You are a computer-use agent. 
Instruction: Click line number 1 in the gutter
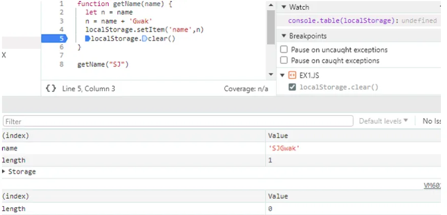(61, 4)
